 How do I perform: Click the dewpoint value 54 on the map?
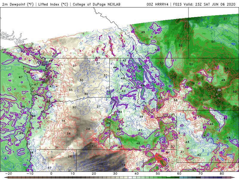tap(226, 69)
